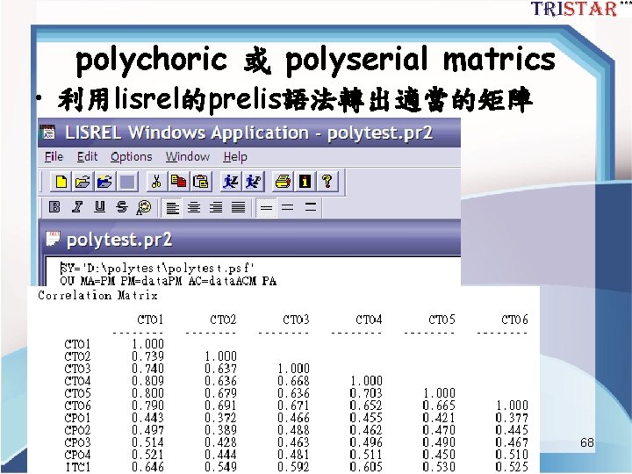
Task: Toggle Bold formatting button
Action: click(54, 207)
